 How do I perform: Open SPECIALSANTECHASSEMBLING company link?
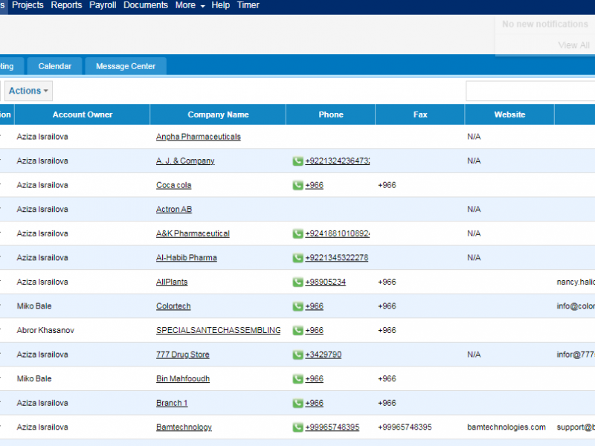tap(218, 331)
